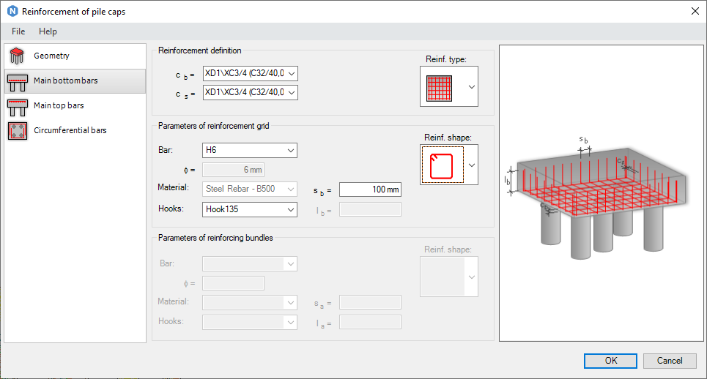Close the Reinforcement of pile caps dialog
The height and width of the screenshot is (379, 707).
(x=694, y=11)
